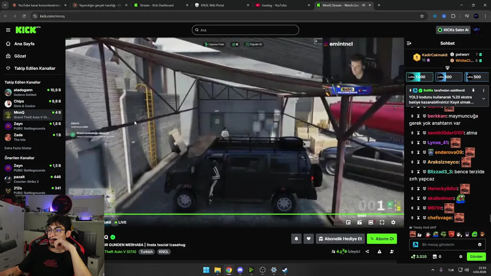Unpin the BotRix pinned message
The width and height of the screenshot is (491, 276).
tap(473, 90)
